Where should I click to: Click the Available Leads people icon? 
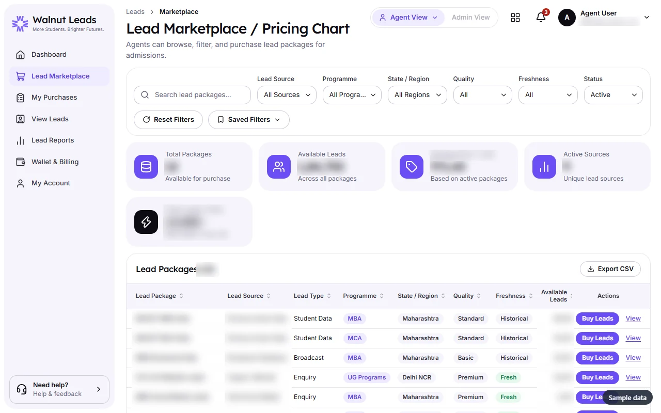(x=279, y=167)
